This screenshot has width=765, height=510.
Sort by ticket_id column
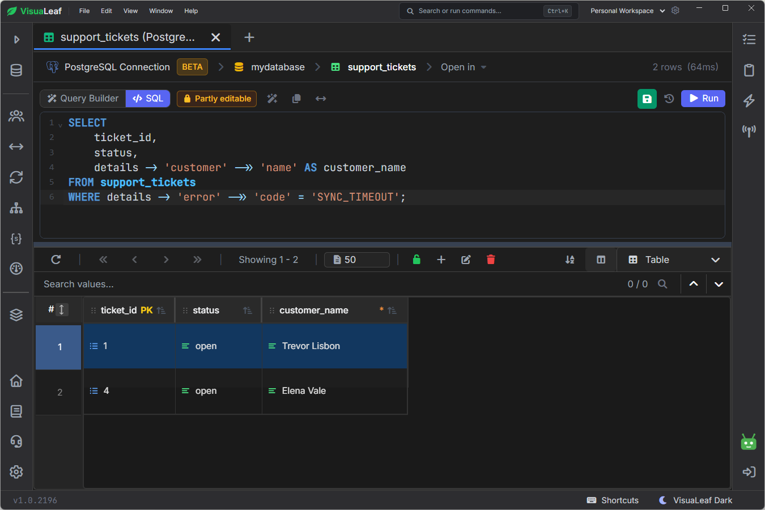click(161, 311)
